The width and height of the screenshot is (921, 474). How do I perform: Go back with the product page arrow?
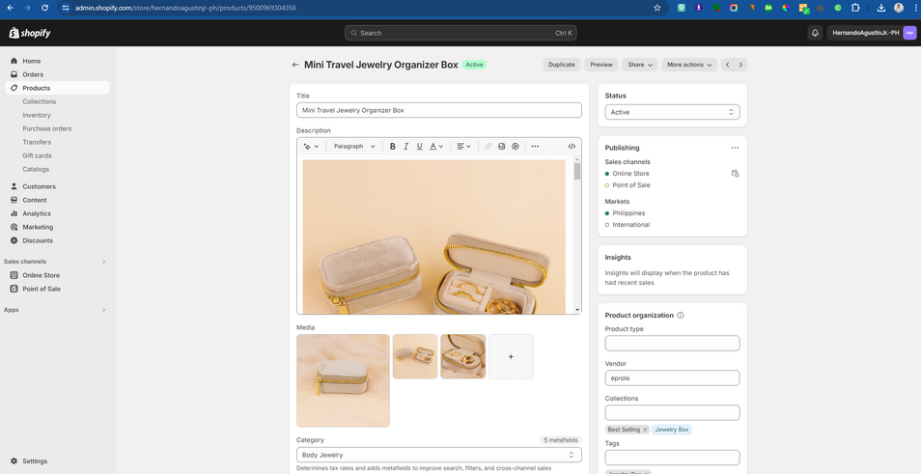pos(295,65)
